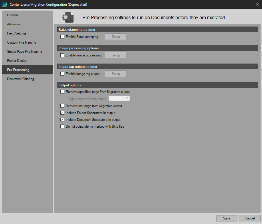This screenshot has height=224, width=262.
Task: Check Enable image tag output
Action: coord(62,74)
